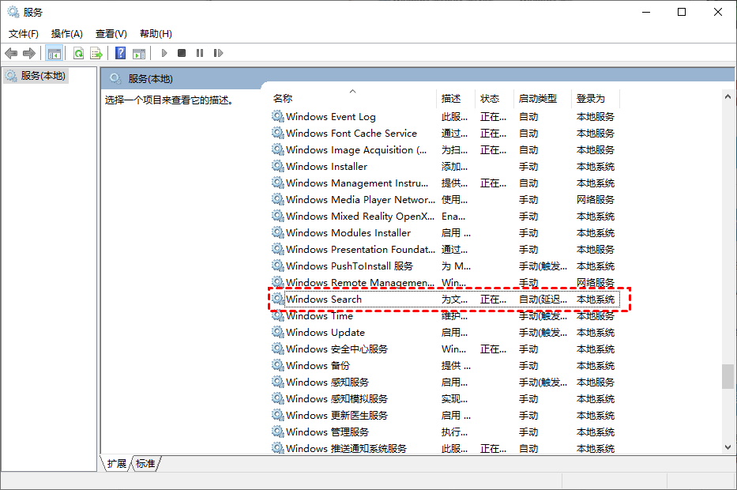The height and width of the screenshot is (490, 737).
Task: Click the export list icon
Action: 96,53
